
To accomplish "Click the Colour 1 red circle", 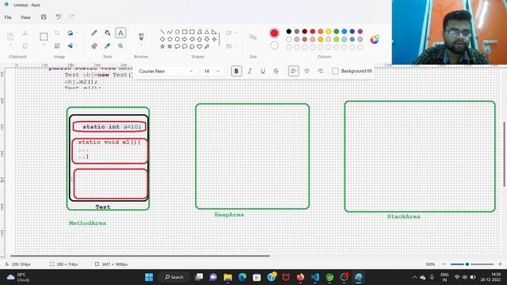I will tap(274, 33).
